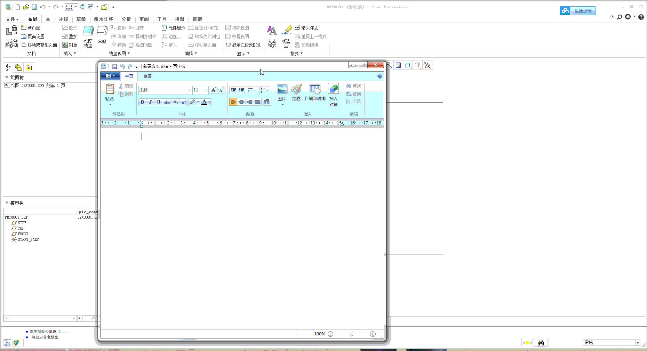The width and height of the screenshot is (647, 351).
Task: Click the new file icon in Creo toolbar
Action: [18, 7]
